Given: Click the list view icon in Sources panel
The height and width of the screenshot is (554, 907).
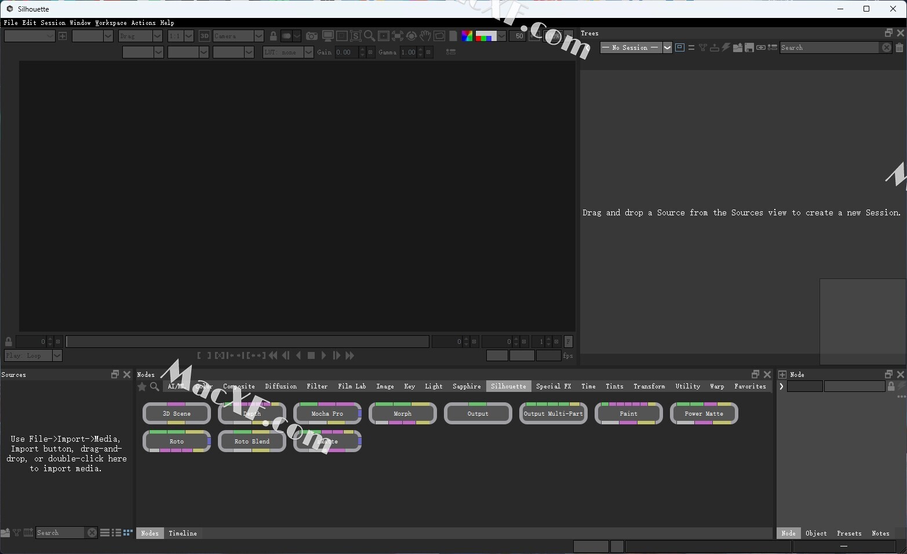Looking at the screenshot, I should [x=105, y=533].
